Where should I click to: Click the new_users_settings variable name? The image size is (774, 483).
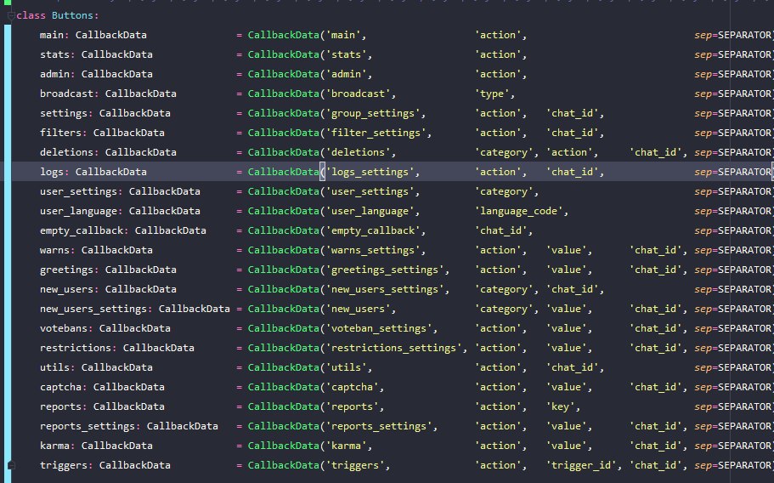[x=93, y=309]
